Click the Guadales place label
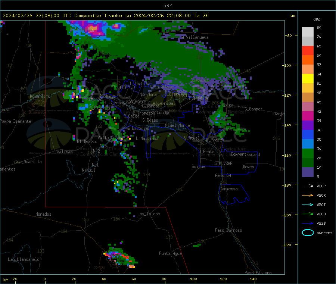 (199, 80)
